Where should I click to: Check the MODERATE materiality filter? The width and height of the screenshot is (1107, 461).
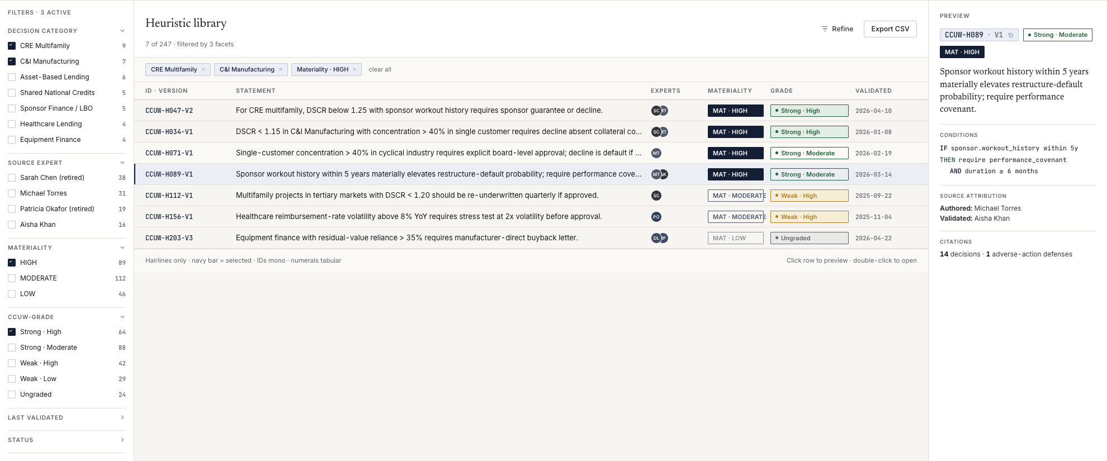(x=12, y=278)
